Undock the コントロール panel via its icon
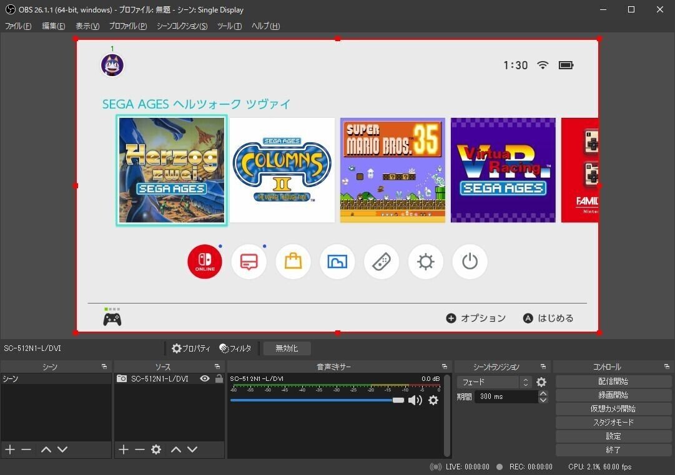 point(667,367)
